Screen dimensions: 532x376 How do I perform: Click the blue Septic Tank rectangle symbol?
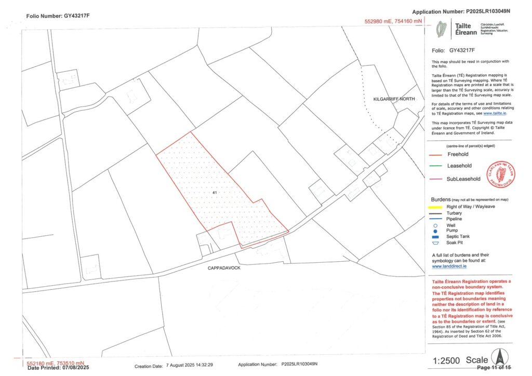pos(436,237)
